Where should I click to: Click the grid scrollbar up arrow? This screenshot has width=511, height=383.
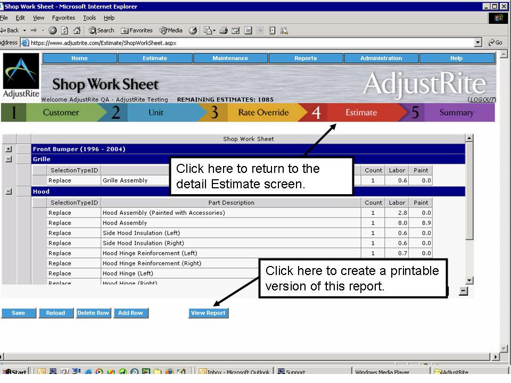click(x=469, y=138)
